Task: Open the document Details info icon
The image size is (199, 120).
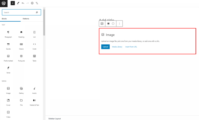Action: 32,3
